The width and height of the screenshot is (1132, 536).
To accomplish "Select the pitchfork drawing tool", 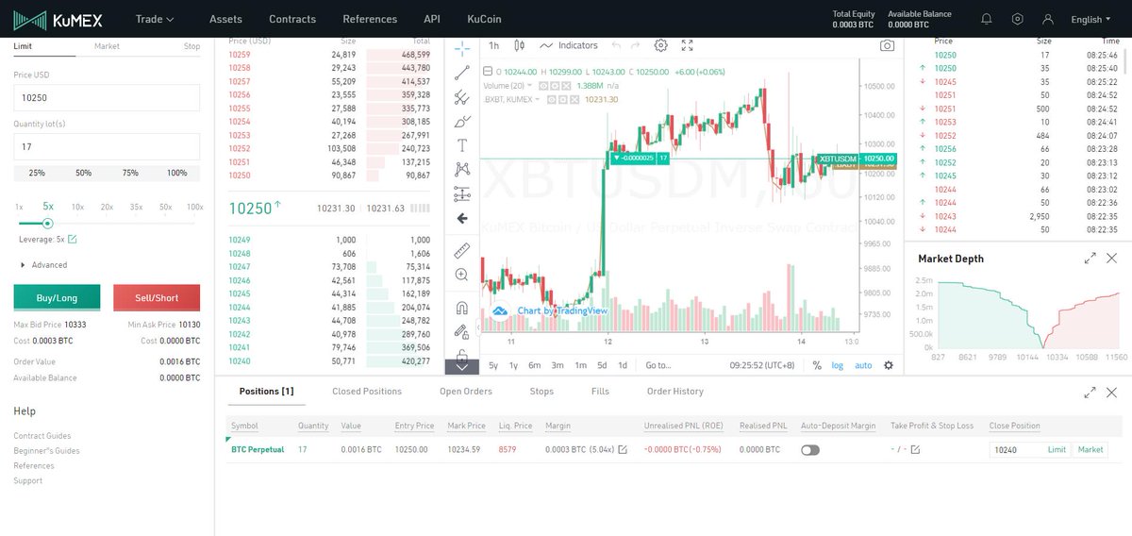I will tap(461, 96).
